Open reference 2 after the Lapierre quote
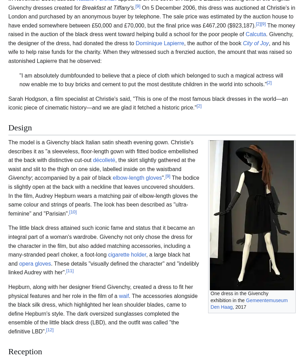304x356 pixels. [269, 83]
